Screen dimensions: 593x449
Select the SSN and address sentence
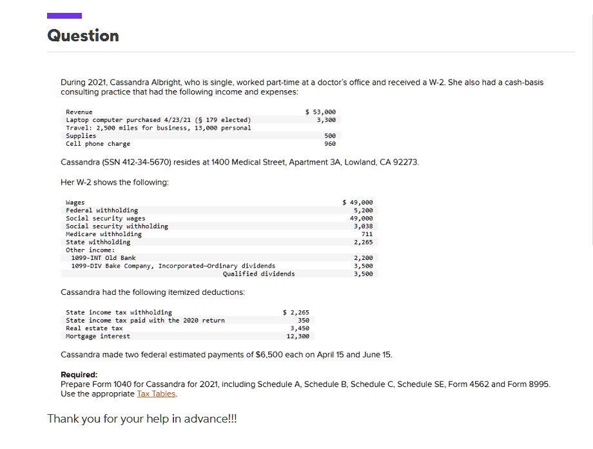click(x=240, y=163)
